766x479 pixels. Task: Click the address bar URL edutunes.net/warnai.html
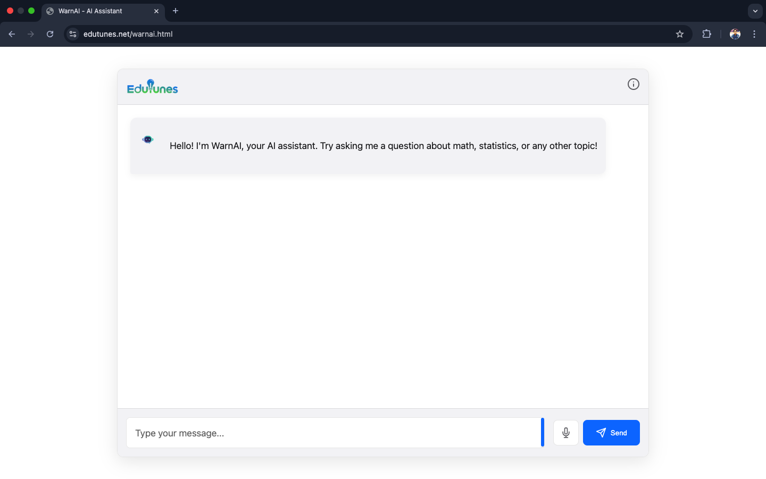[128, 34]
